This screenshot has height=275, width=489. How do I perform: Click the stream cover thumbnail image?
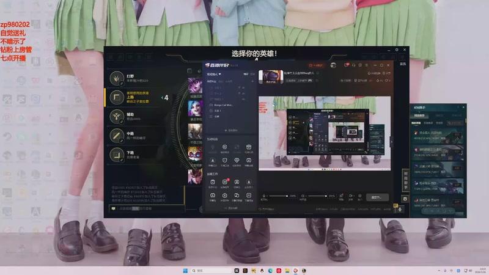(271, 77)
